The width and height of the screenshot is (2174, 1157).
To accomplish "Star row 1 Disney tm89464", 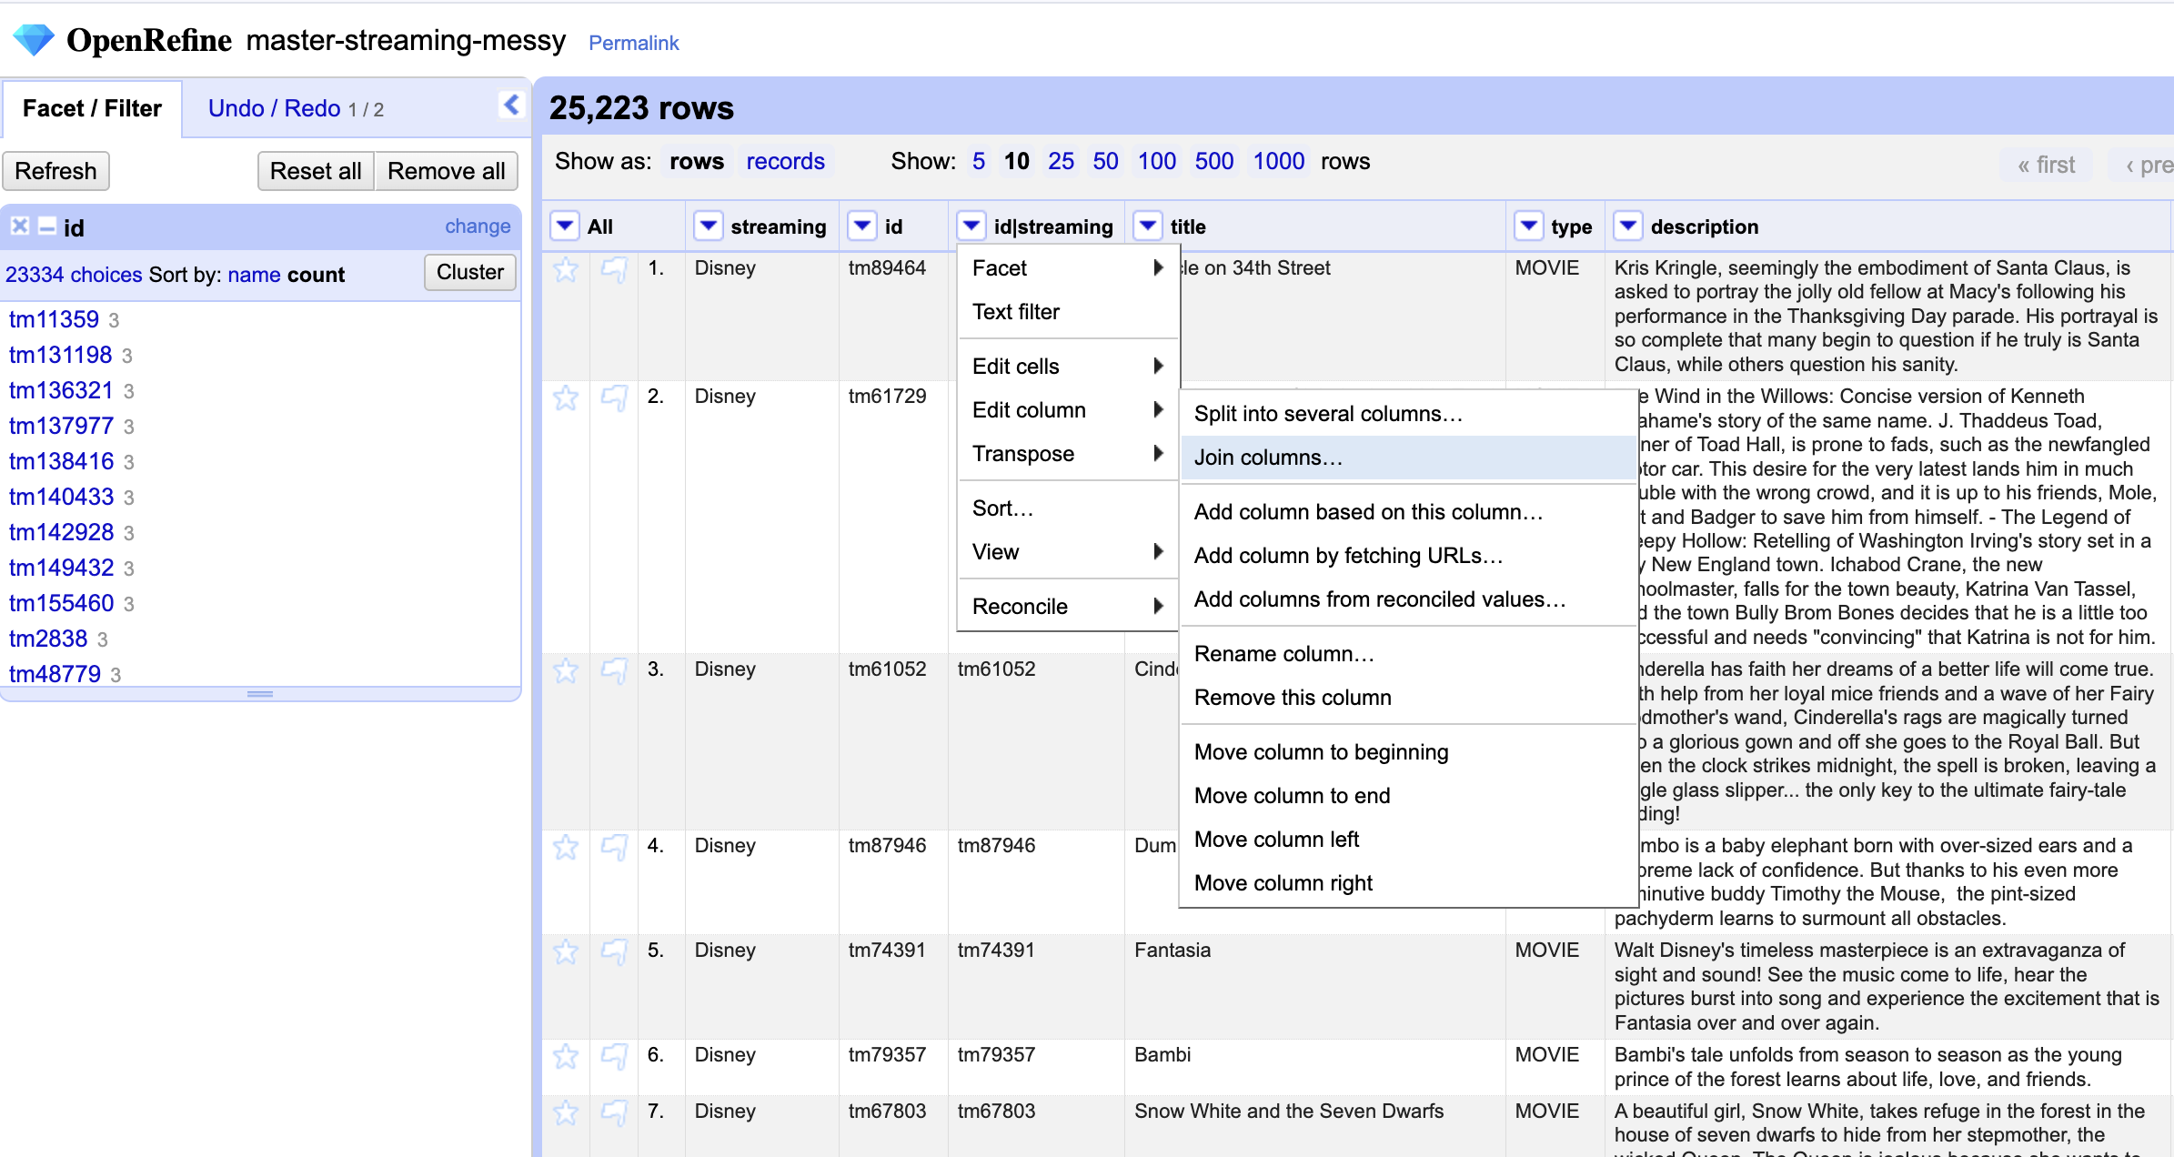I will (x=566, y=269).
